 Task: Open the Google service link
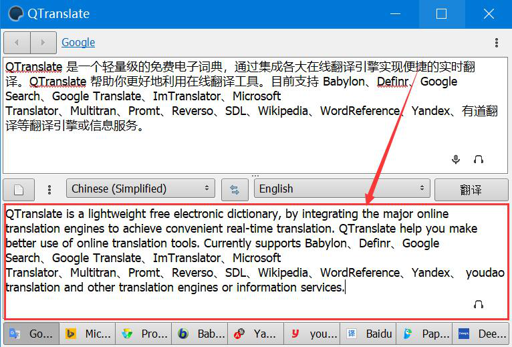(x=78, y=42)
